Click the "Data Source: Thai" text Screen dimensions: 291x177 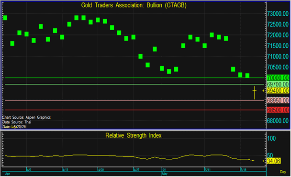[17, 122]
